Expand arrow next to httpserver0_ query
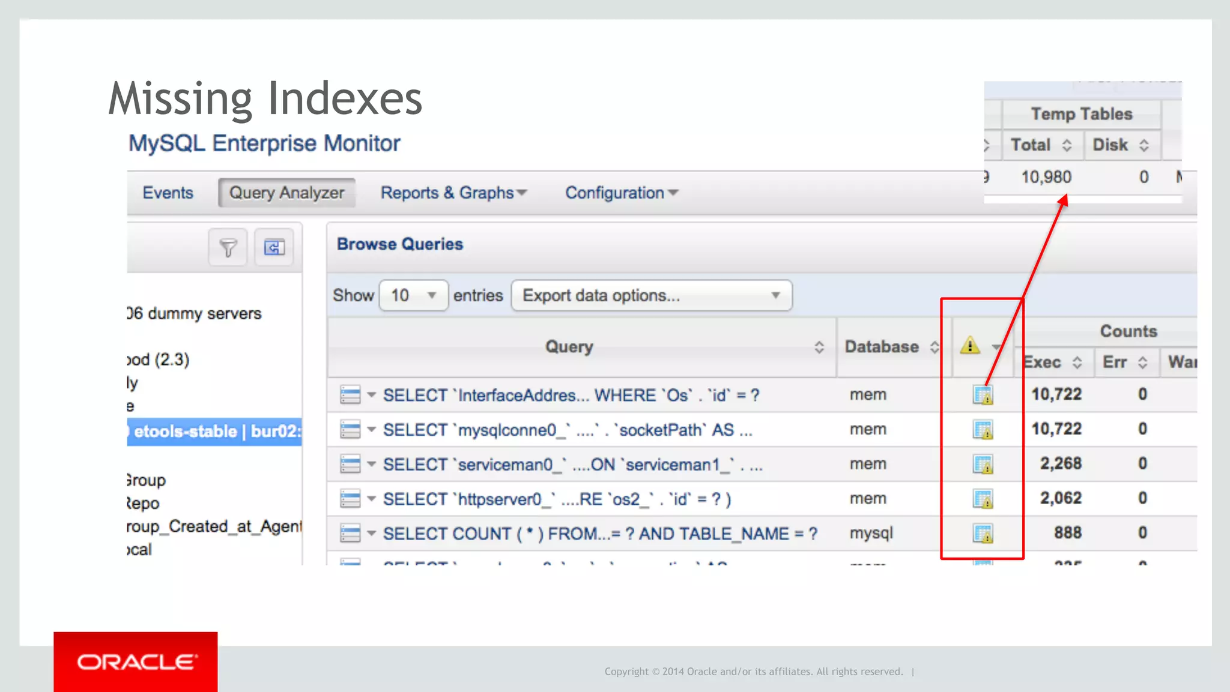Image resolution: width=1230 pixels, height=692 pixels. coord(371,499)
